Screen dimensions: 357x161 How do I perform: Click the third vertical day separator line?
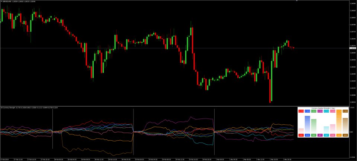click(214, 131)
